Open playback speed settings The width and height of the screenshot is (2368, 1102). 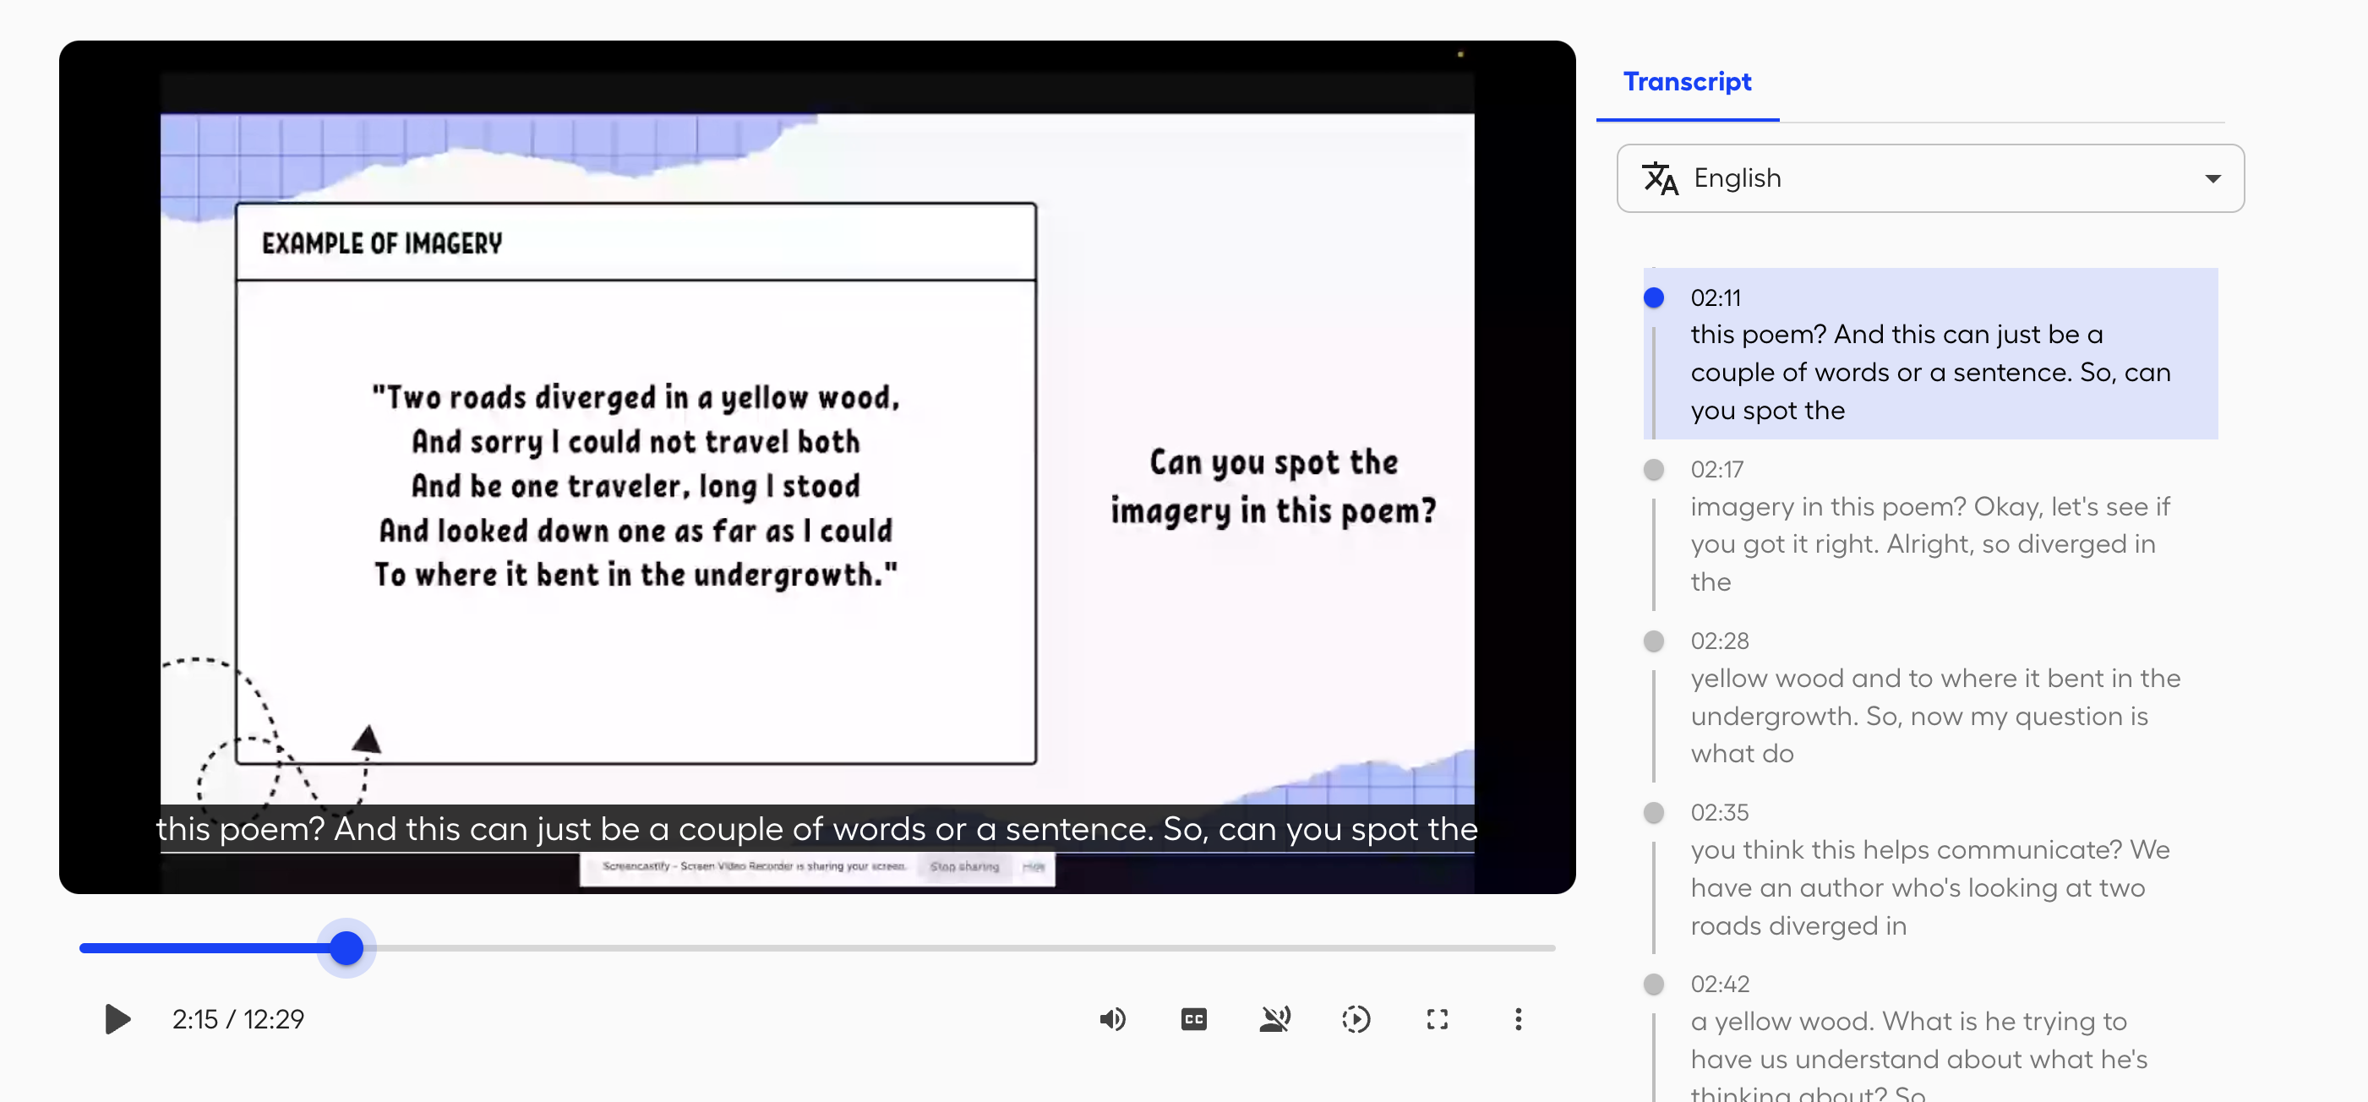click(1356, 1018)
